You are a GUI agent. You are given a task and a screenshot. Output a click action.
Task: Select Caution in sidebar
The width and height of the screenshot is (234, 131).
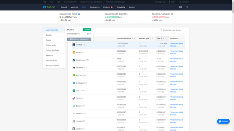(54, 35)
